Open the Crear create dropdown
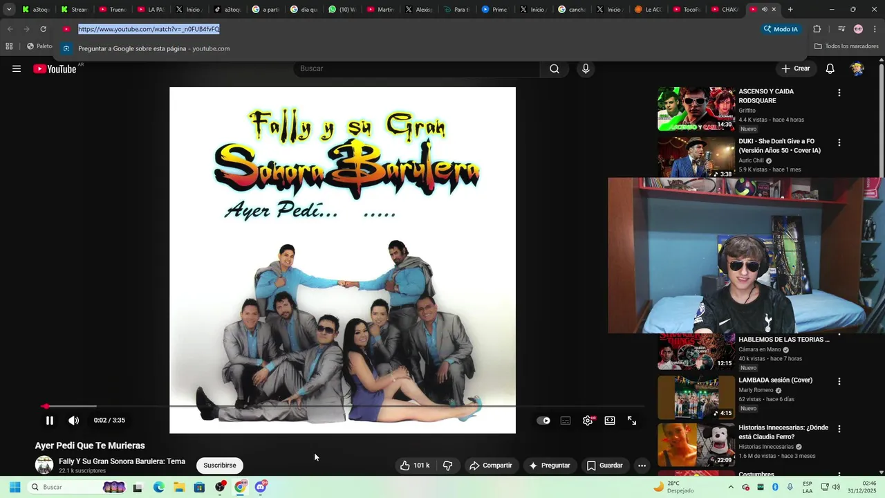This screenshot has width=885, height=498. click(796, 68)
